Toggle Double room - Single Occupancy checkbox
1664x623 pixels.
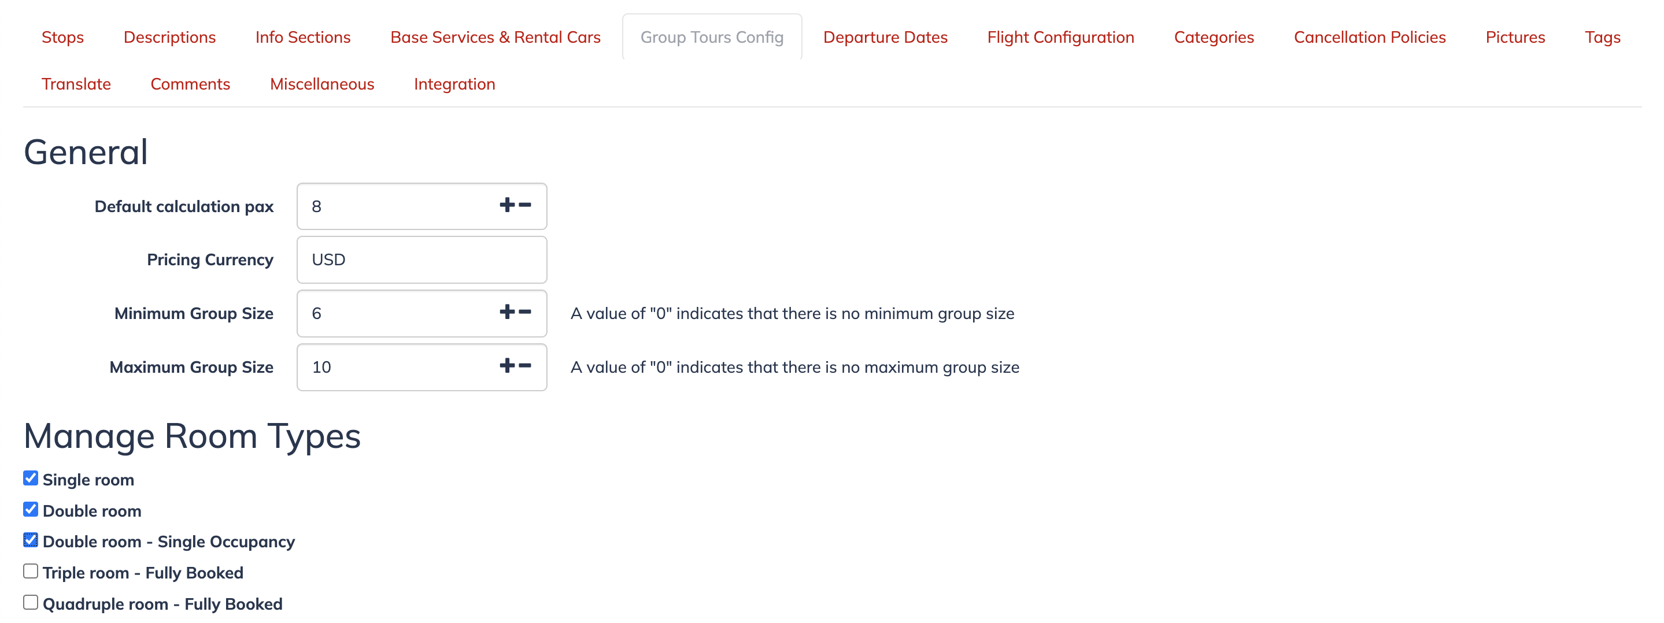(31, 540)
